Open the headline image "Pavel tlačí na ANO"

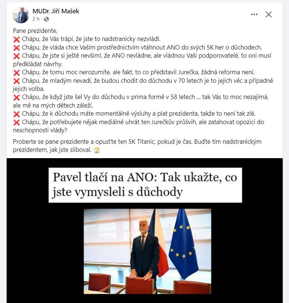(145, 185)
